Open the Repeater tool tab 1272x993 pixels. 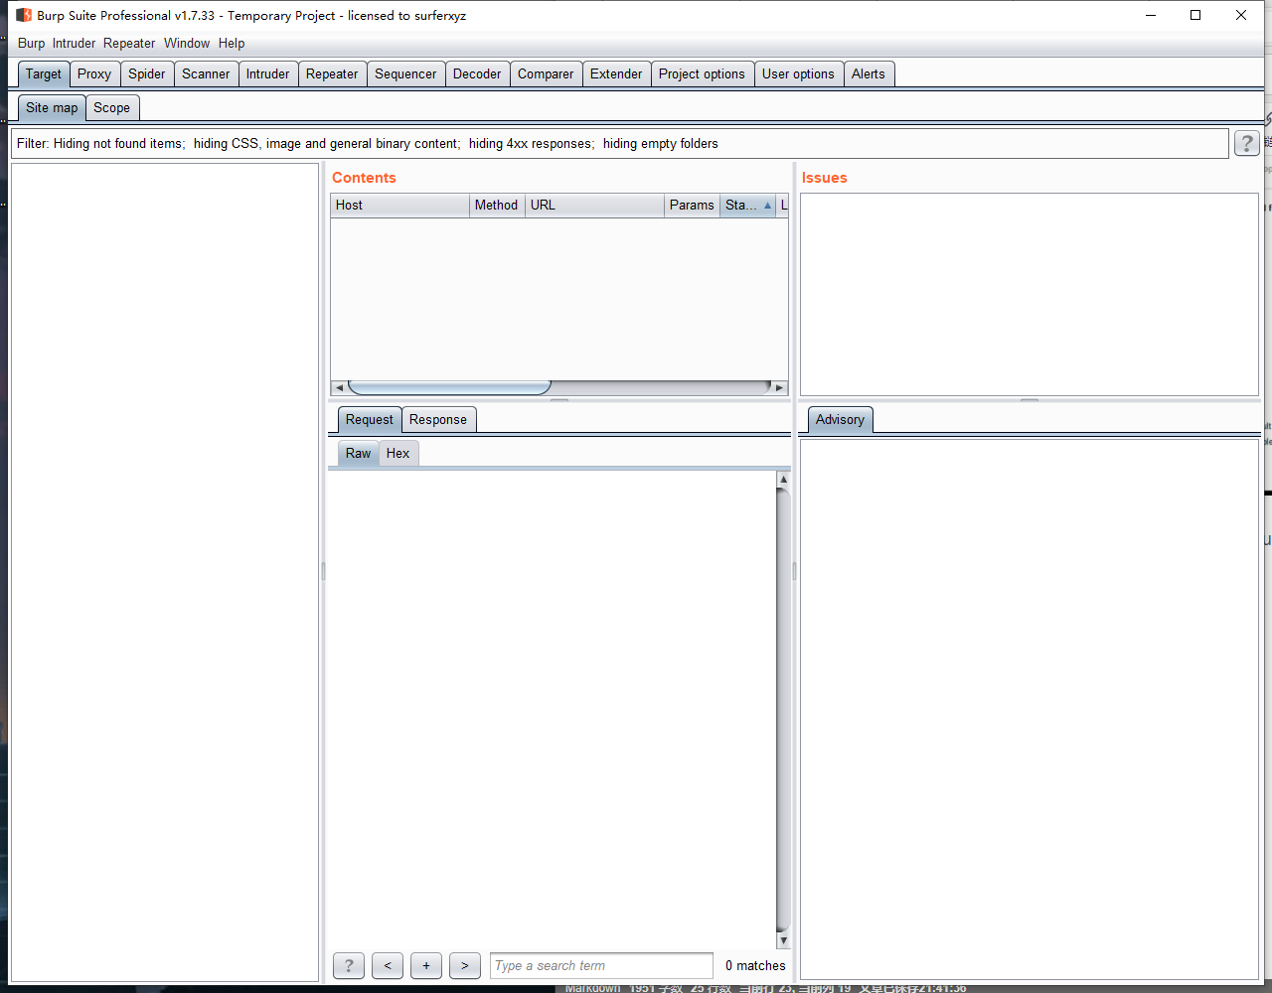click(x=332, y=74)
